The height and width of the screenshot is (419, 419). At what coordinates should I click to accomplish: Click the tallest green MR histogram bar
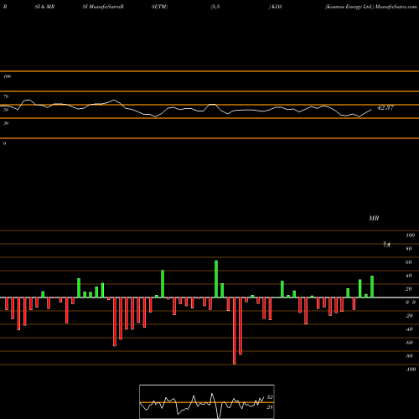(216, 279)
